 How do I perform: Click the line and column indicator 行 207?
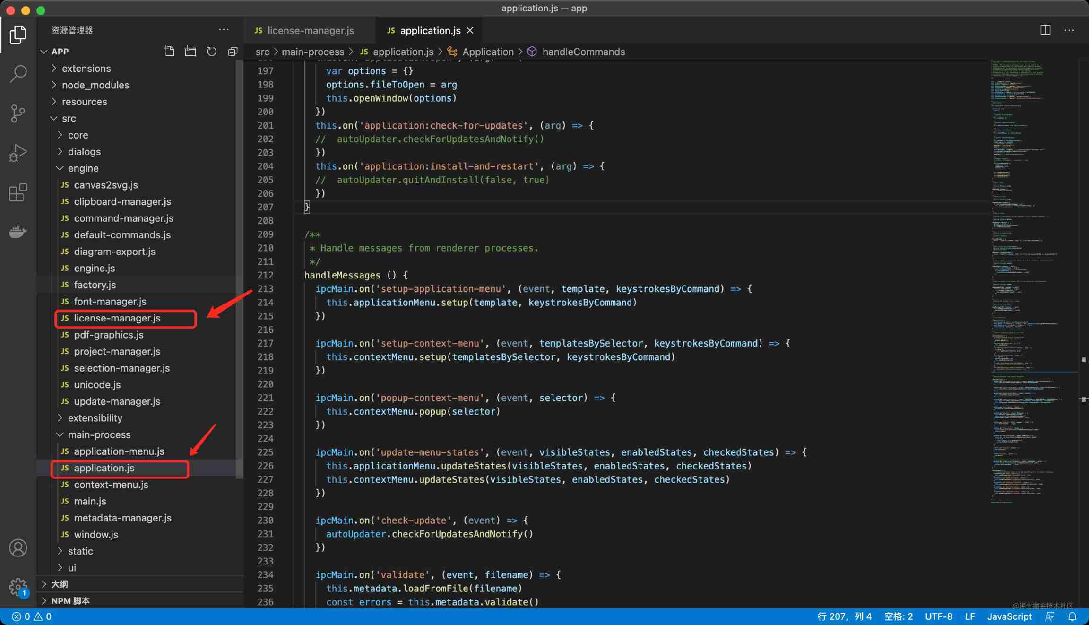(844, 616)
